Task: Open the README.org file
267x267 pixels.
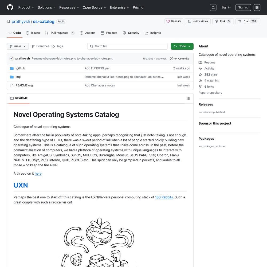Action: [x=24, y=85]
